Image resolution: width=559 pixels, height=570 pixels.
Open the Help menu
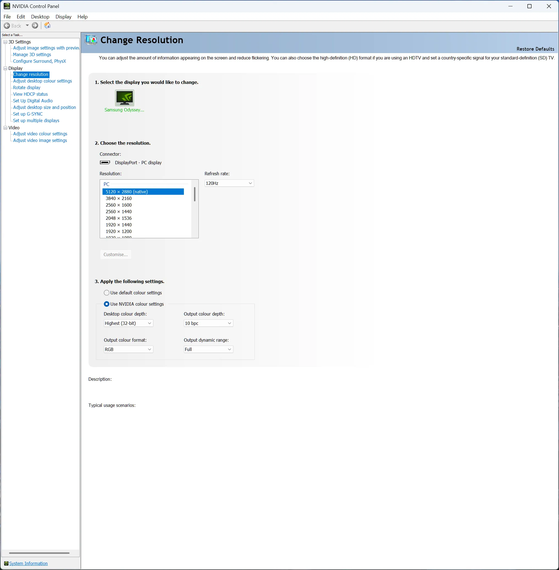[x=82, y=17]
